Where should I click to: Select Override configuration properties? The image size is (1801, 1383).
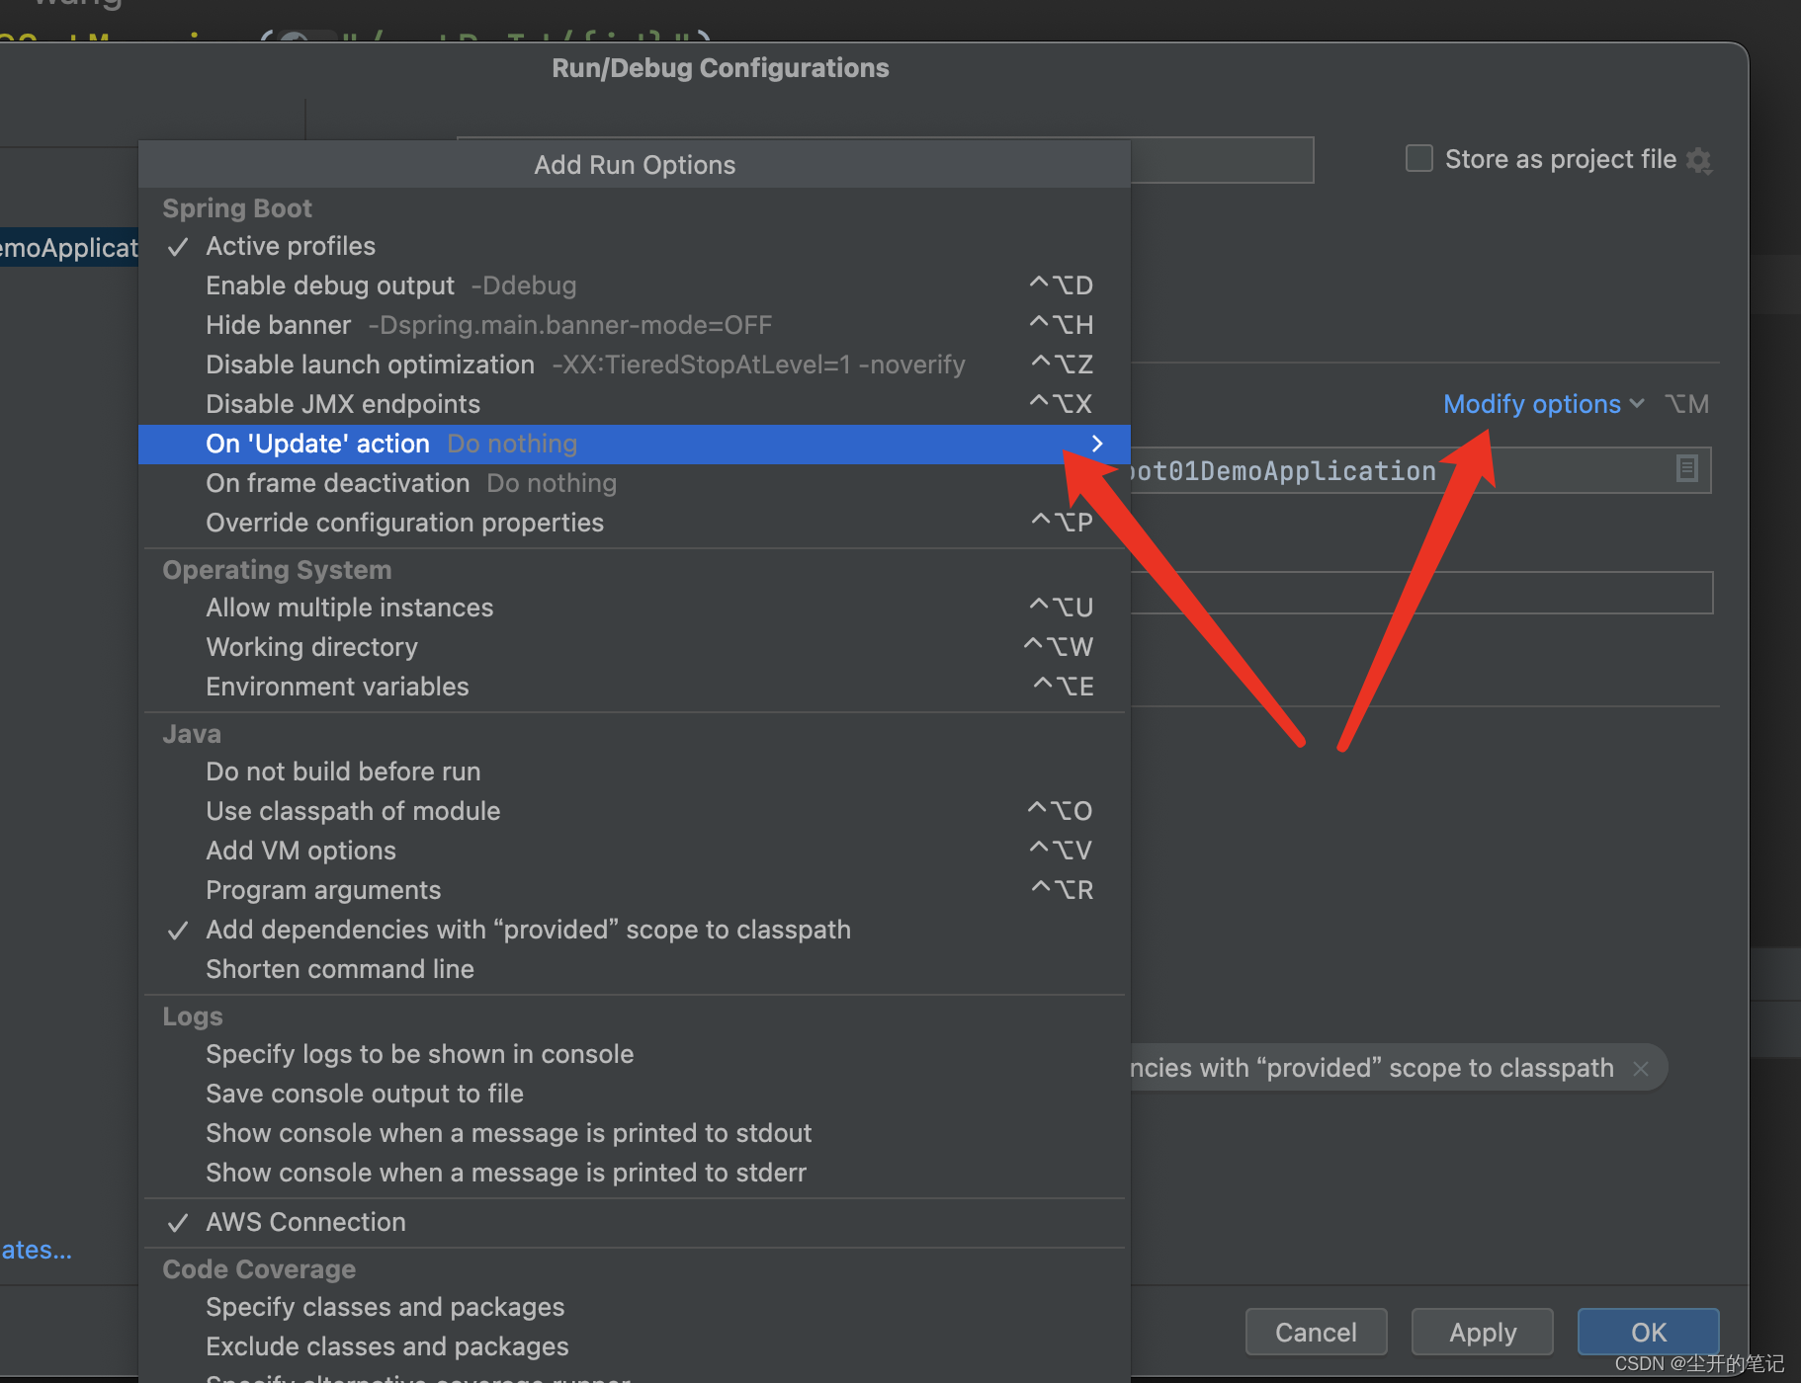(635, 523)
